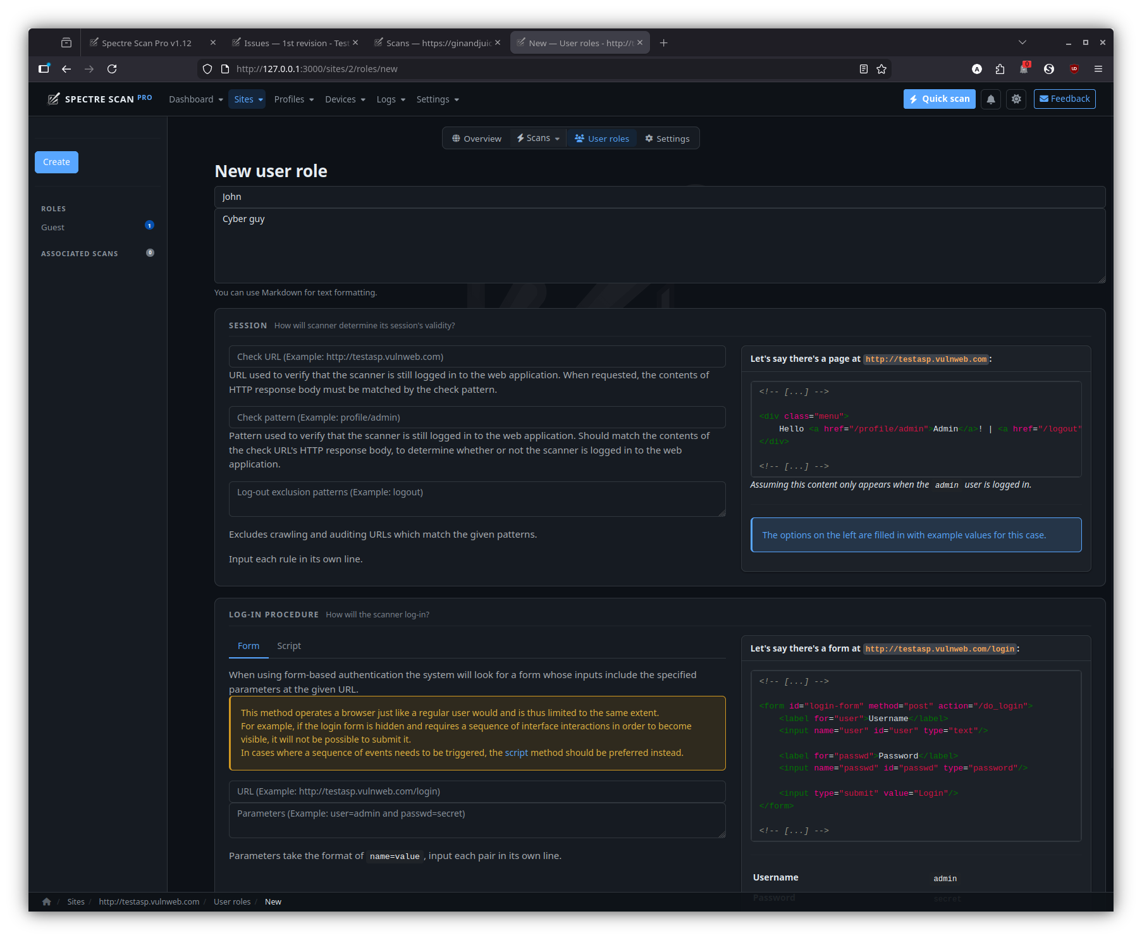
Task: Focus the Check pattern input field
Action: point(477,417)
